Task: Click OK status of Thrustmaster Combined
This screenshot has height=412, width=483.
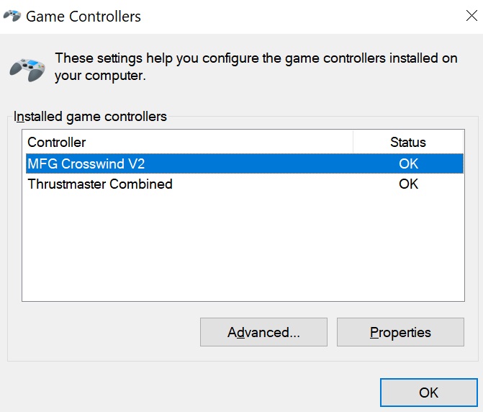Action: 408,184
